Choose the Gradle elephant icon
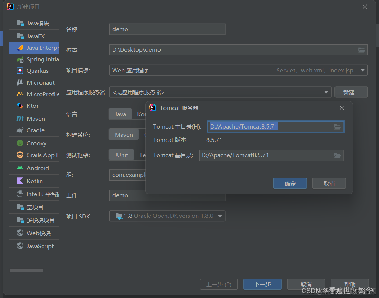 pyautogui.click(x=20, y=130)
